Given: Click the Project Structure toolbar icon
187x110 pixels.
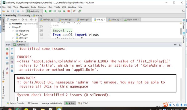Looking at the screenshot, I should coord(80,11).
